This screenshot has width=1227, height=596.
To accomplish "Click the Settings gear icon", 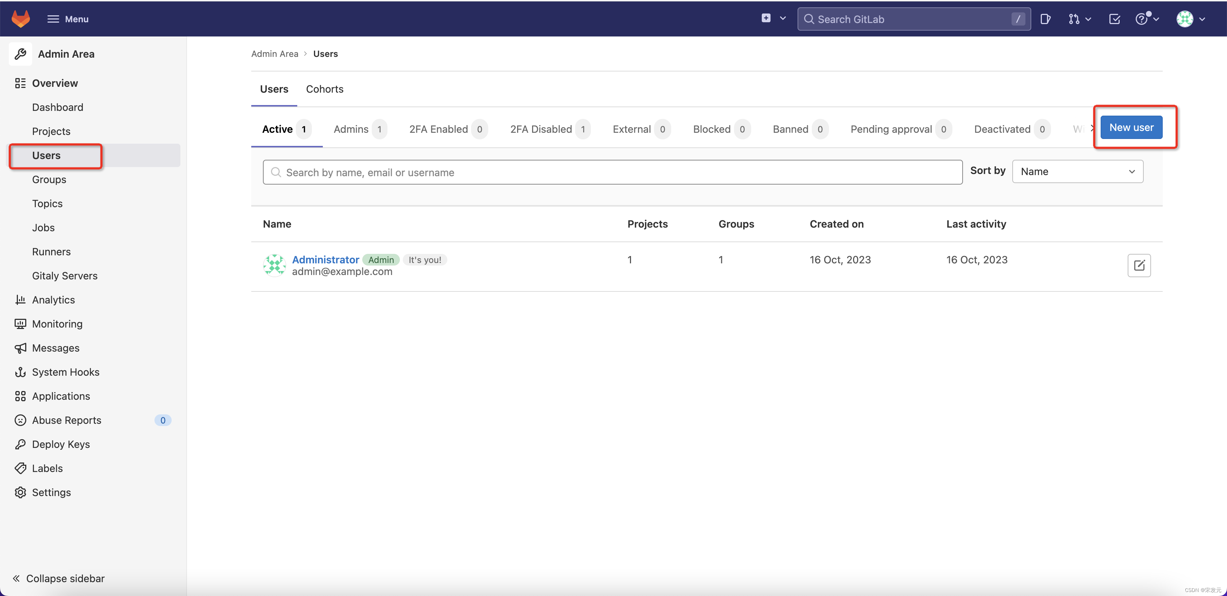I will click(20, 492).
